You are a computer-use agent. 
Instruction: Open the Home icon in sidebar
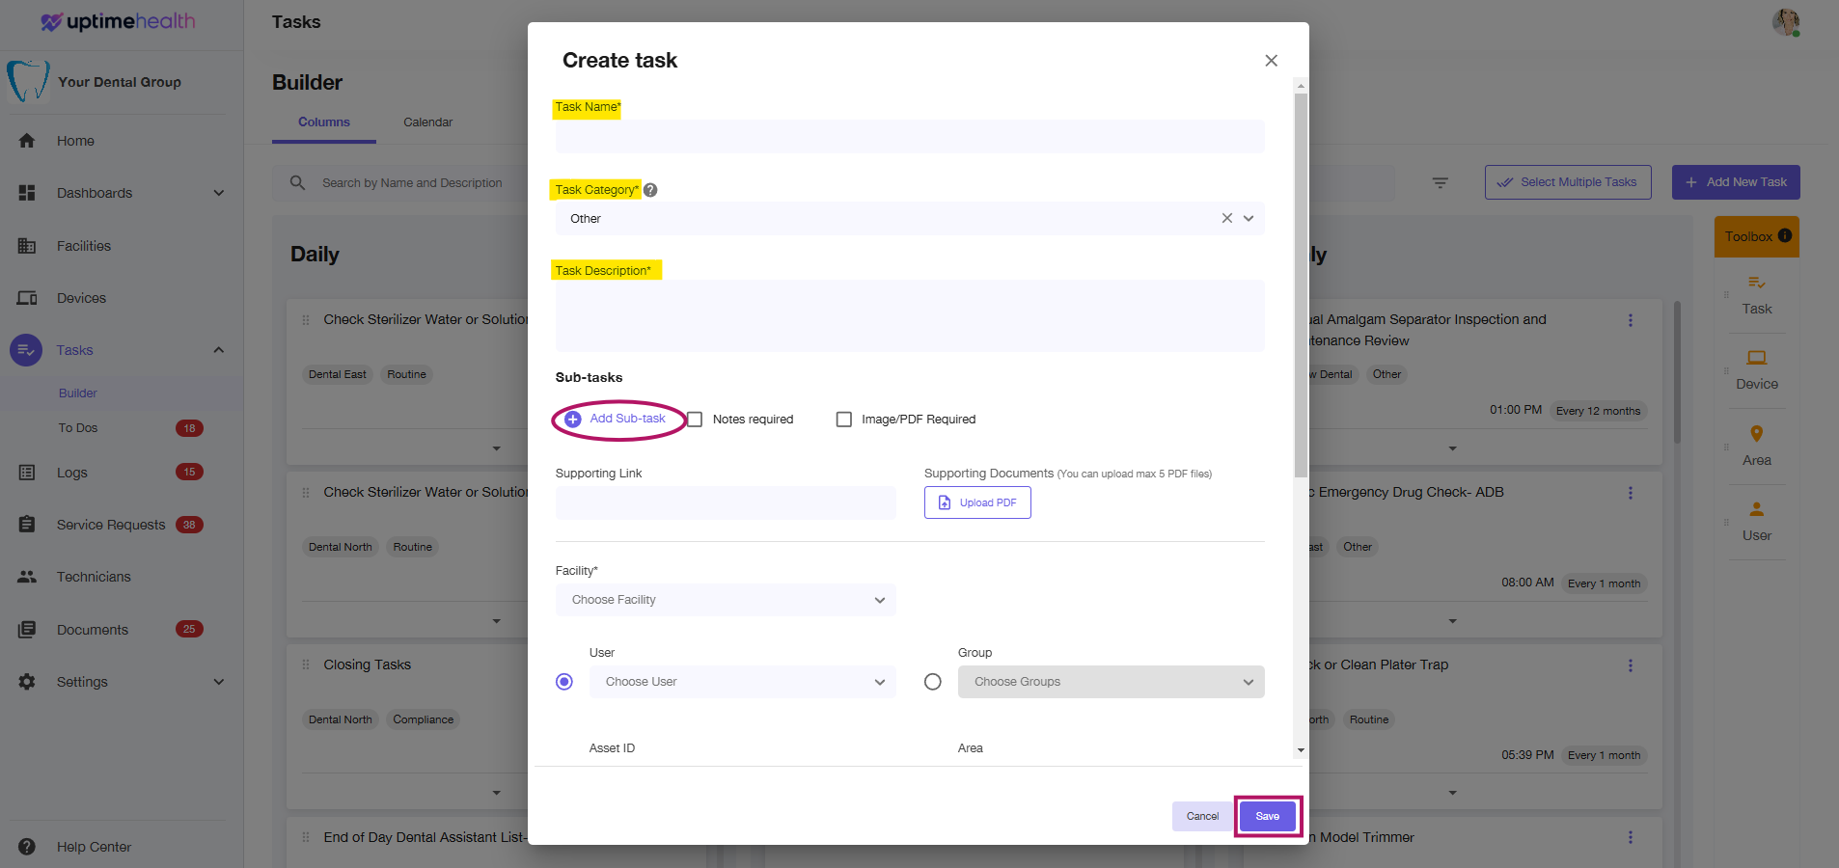click(x=27, y=141)
